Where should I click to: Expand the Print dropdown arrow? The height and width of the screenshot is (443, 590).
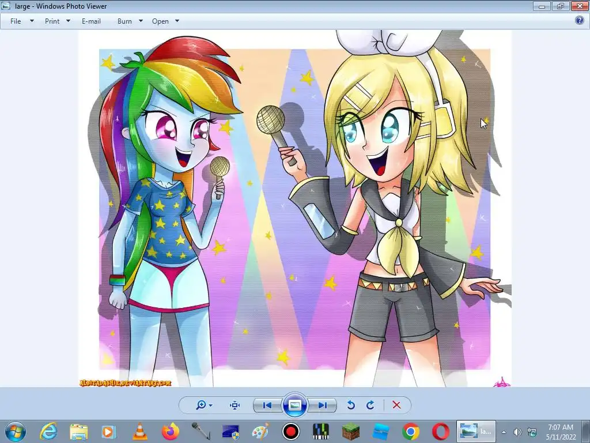[x=68, y=21]
